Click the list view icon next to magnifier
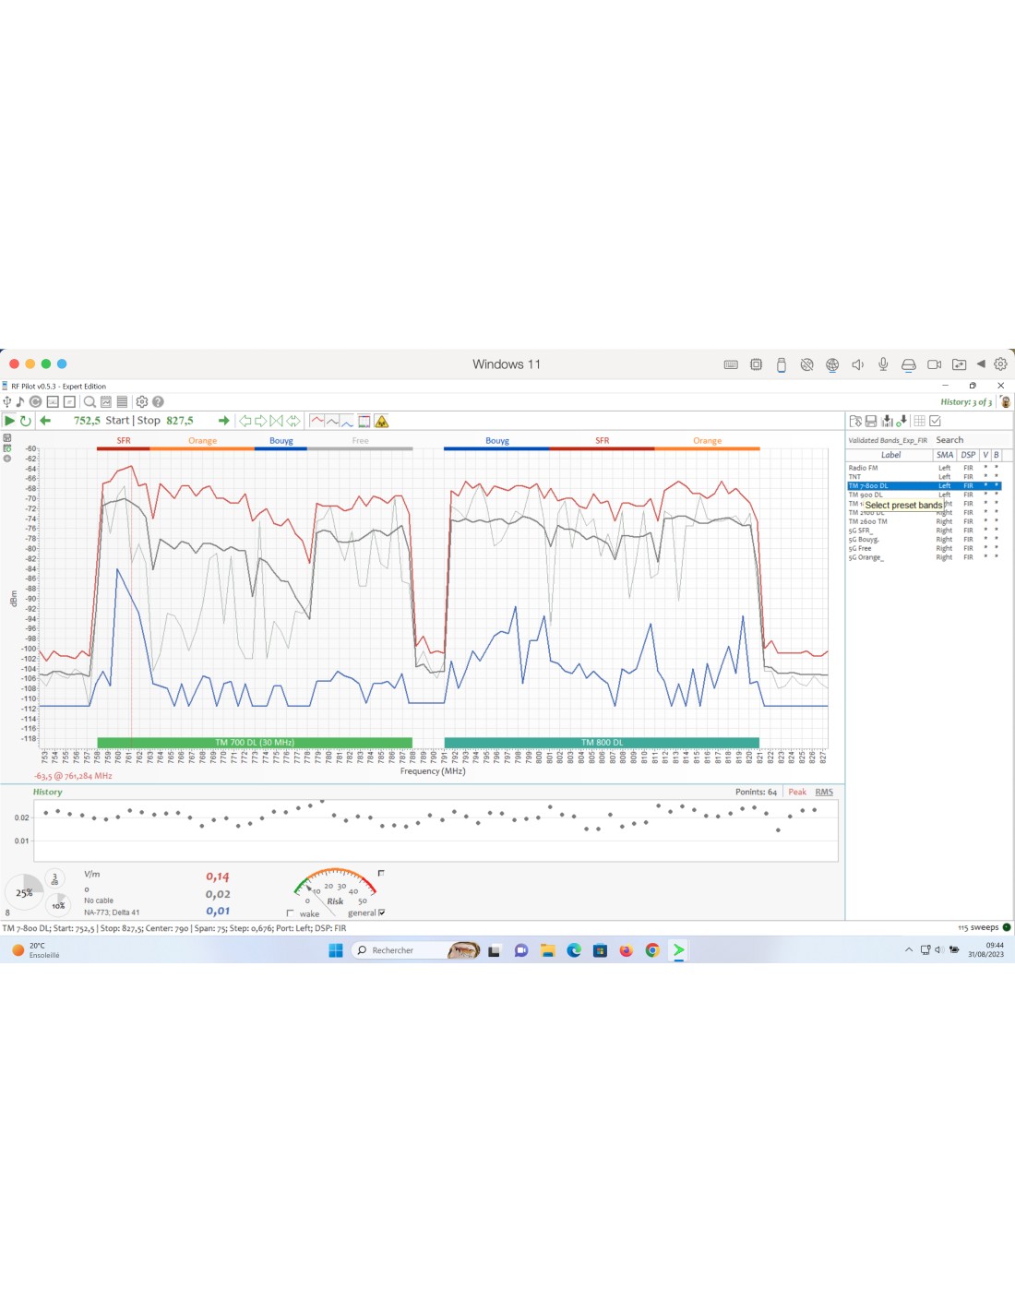Viewport: 1015px width, 1312px height. (122, 401)
